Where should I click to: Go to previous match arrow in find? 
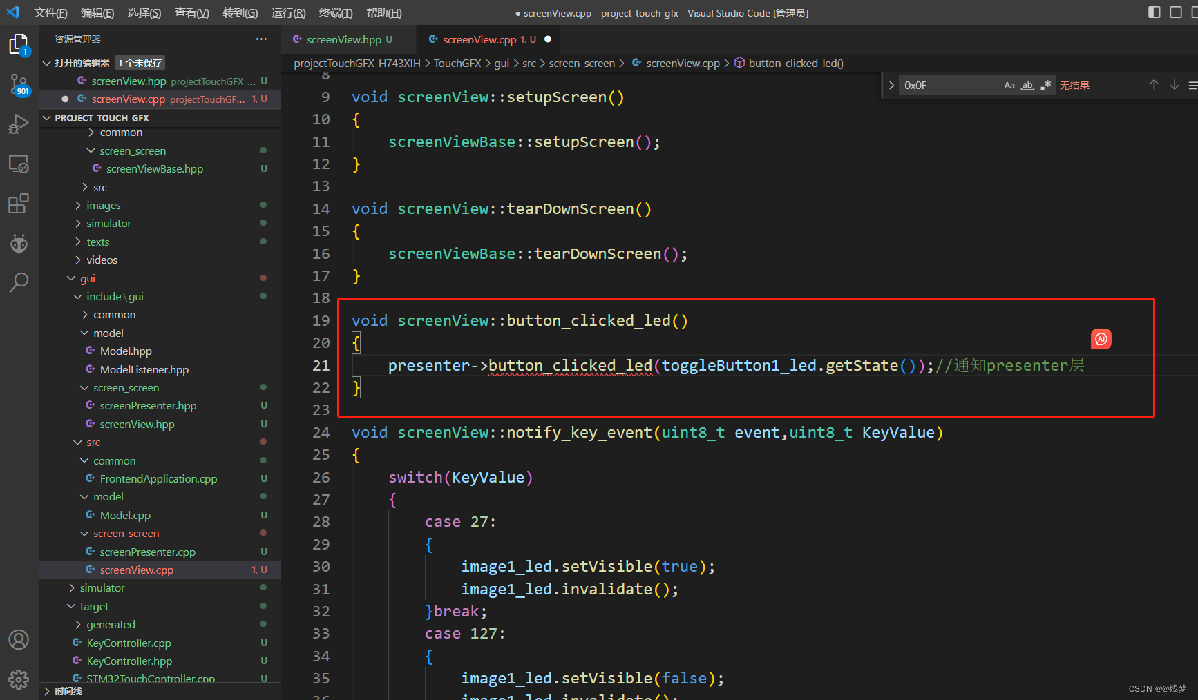point(1154,85)
